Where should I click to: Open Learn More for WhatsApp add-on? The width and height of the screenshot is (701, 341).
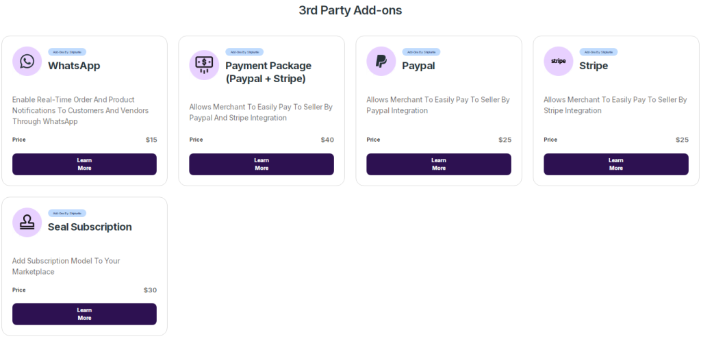coord(84,164)
